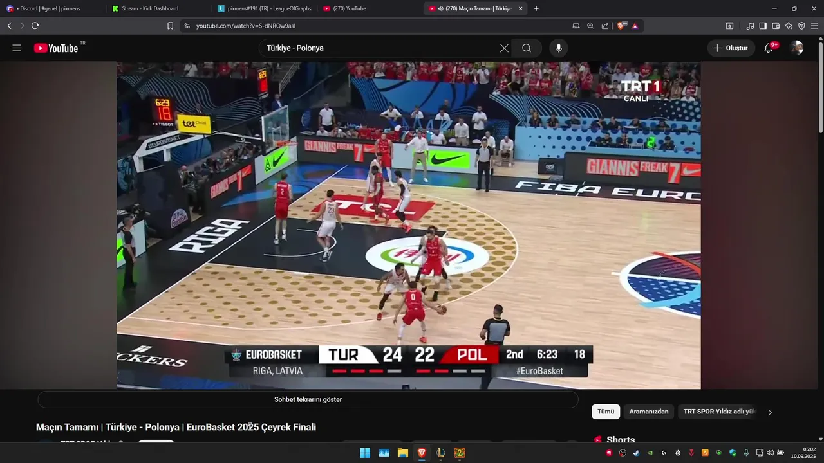
Task: Open Leo AI sparkle icon
Action: pyautogui.click(x=789, y=26)
